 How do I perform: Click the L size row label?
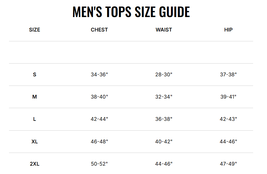34,119
